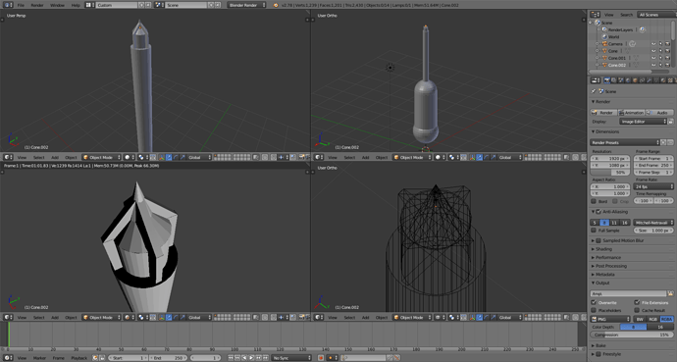
Task: Open the Render menu in top bar
Action: point(37,5)
